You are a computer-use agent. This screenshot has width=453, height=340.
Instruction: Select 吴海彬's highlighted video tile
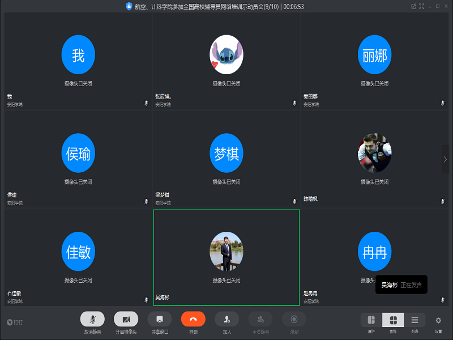tap(226, 258)
